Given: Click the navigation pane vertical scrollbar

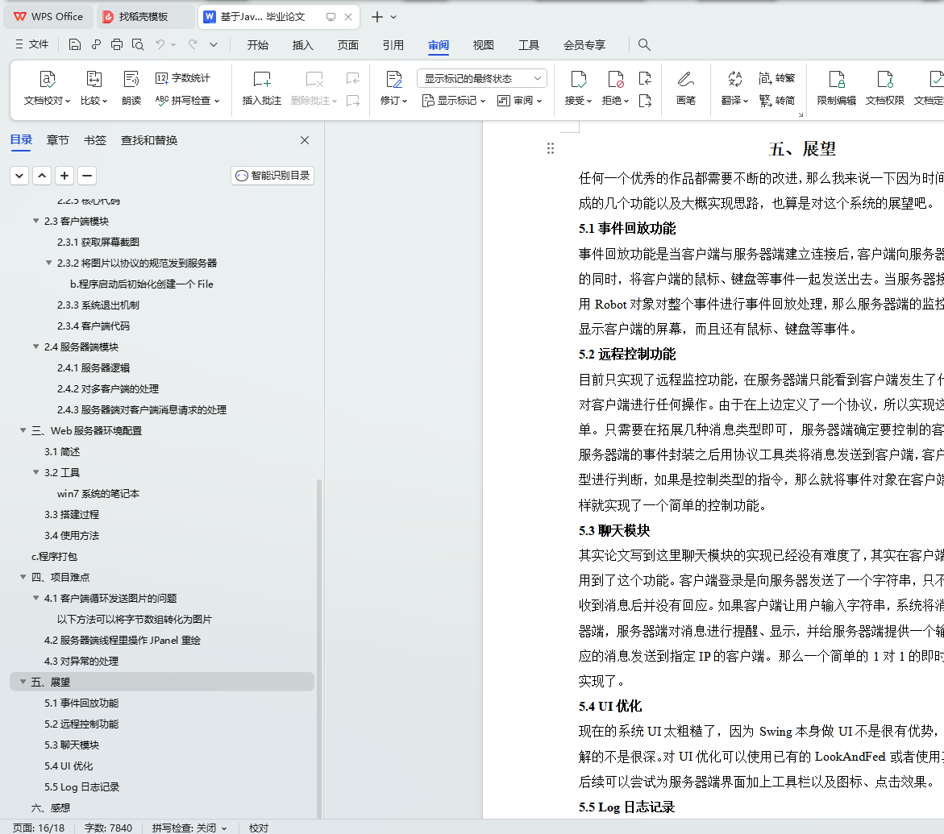Looking at the screenshot, I should coord(319,648).
